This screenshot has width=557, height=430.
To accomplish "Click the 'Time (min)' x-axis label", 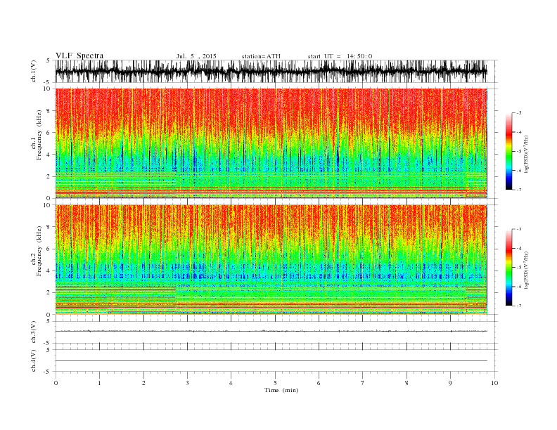I will 281,390.
